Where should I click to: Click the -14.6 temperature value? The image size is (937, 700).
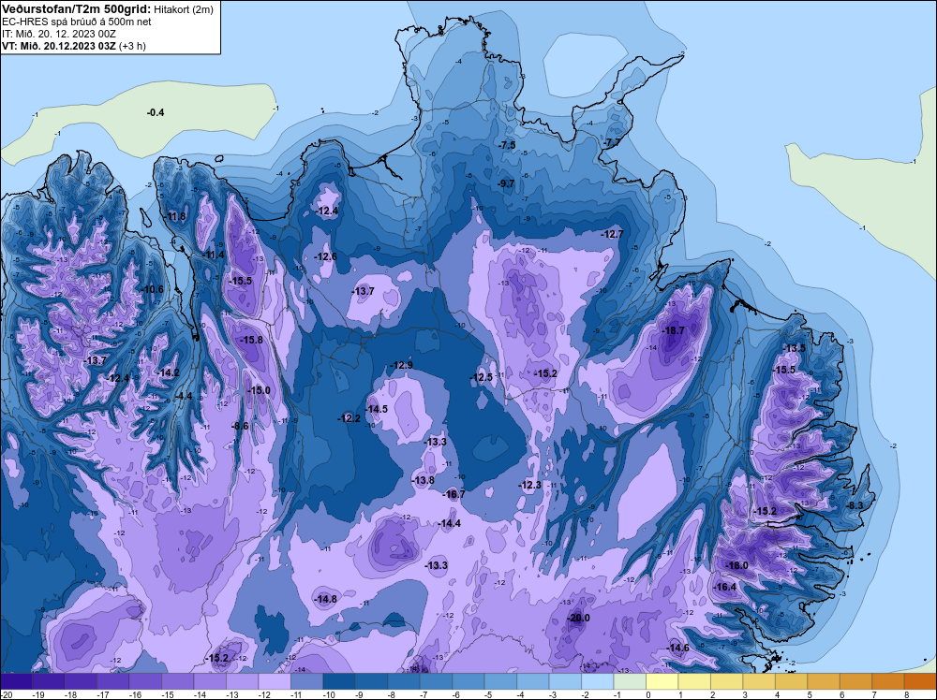678,649
